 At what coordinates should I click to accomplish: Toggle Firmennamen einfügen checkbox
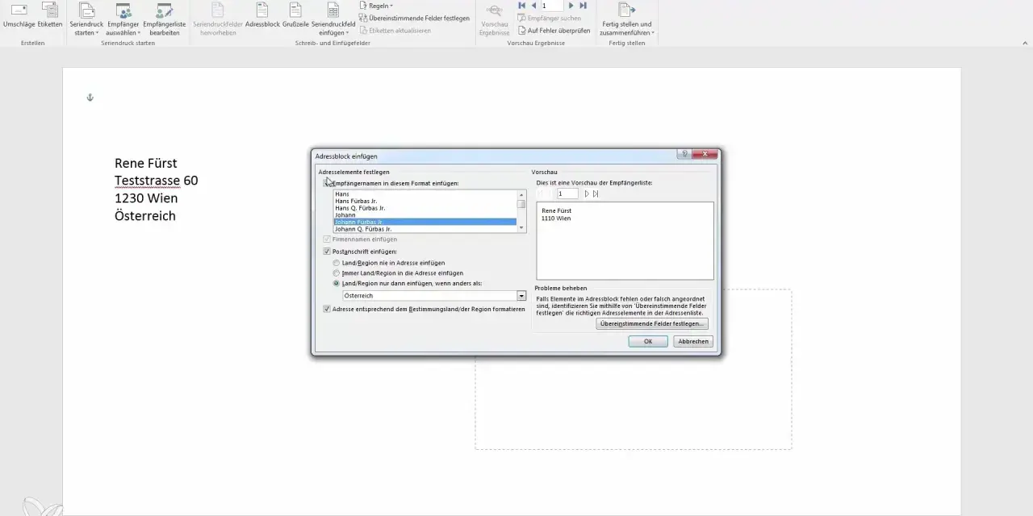(x=327, y=239)
